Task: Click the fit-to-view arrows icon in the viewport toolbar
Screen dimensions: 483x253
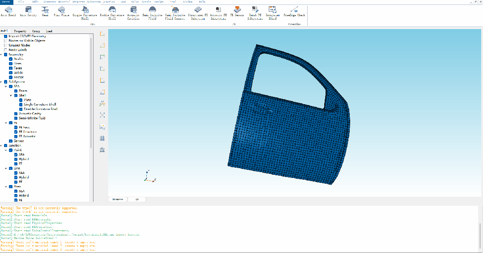Action: pyautogui.click(x=102, y=115)
